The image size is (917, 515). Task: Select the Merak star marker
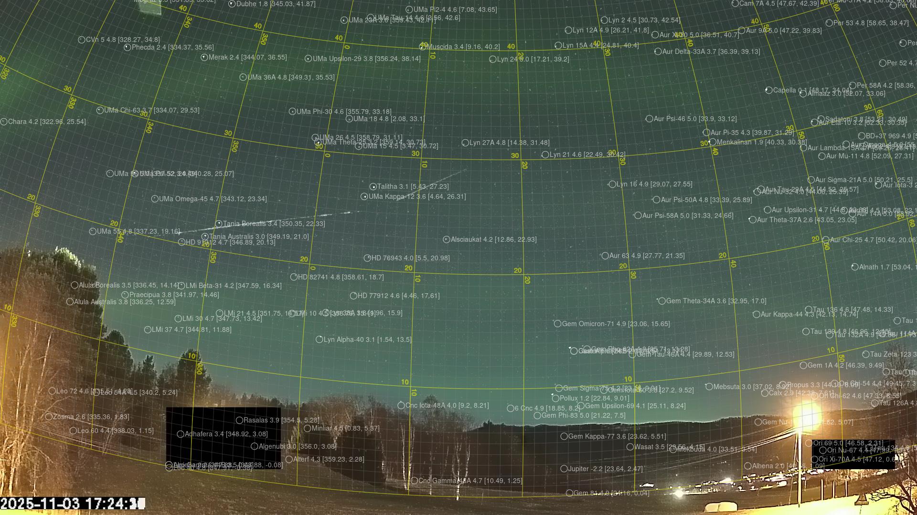[x=204, y=57]
